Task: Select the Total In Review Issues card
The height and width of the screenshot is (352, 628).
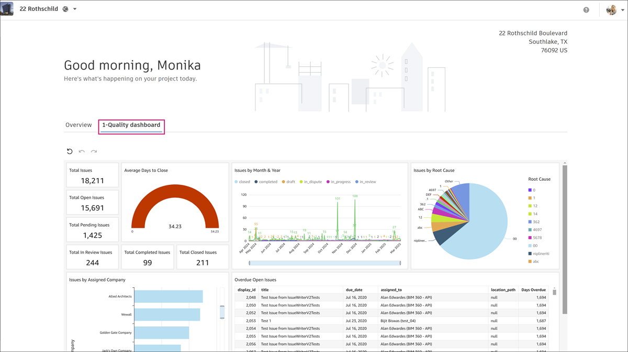Action: 92,257
